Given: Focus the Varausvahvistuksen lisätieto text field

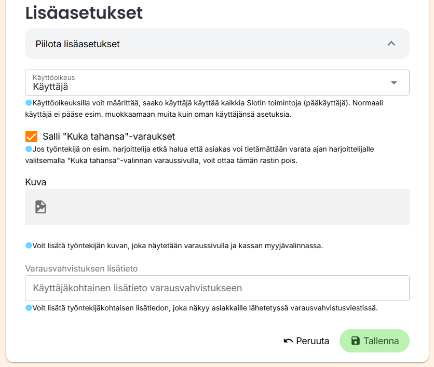Looking at the screenshot, I should [x=217, y=288].
